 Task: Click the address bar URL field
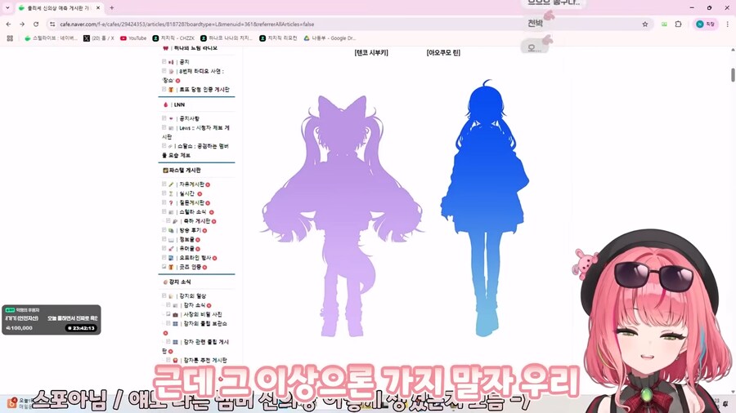click(348, 24)
